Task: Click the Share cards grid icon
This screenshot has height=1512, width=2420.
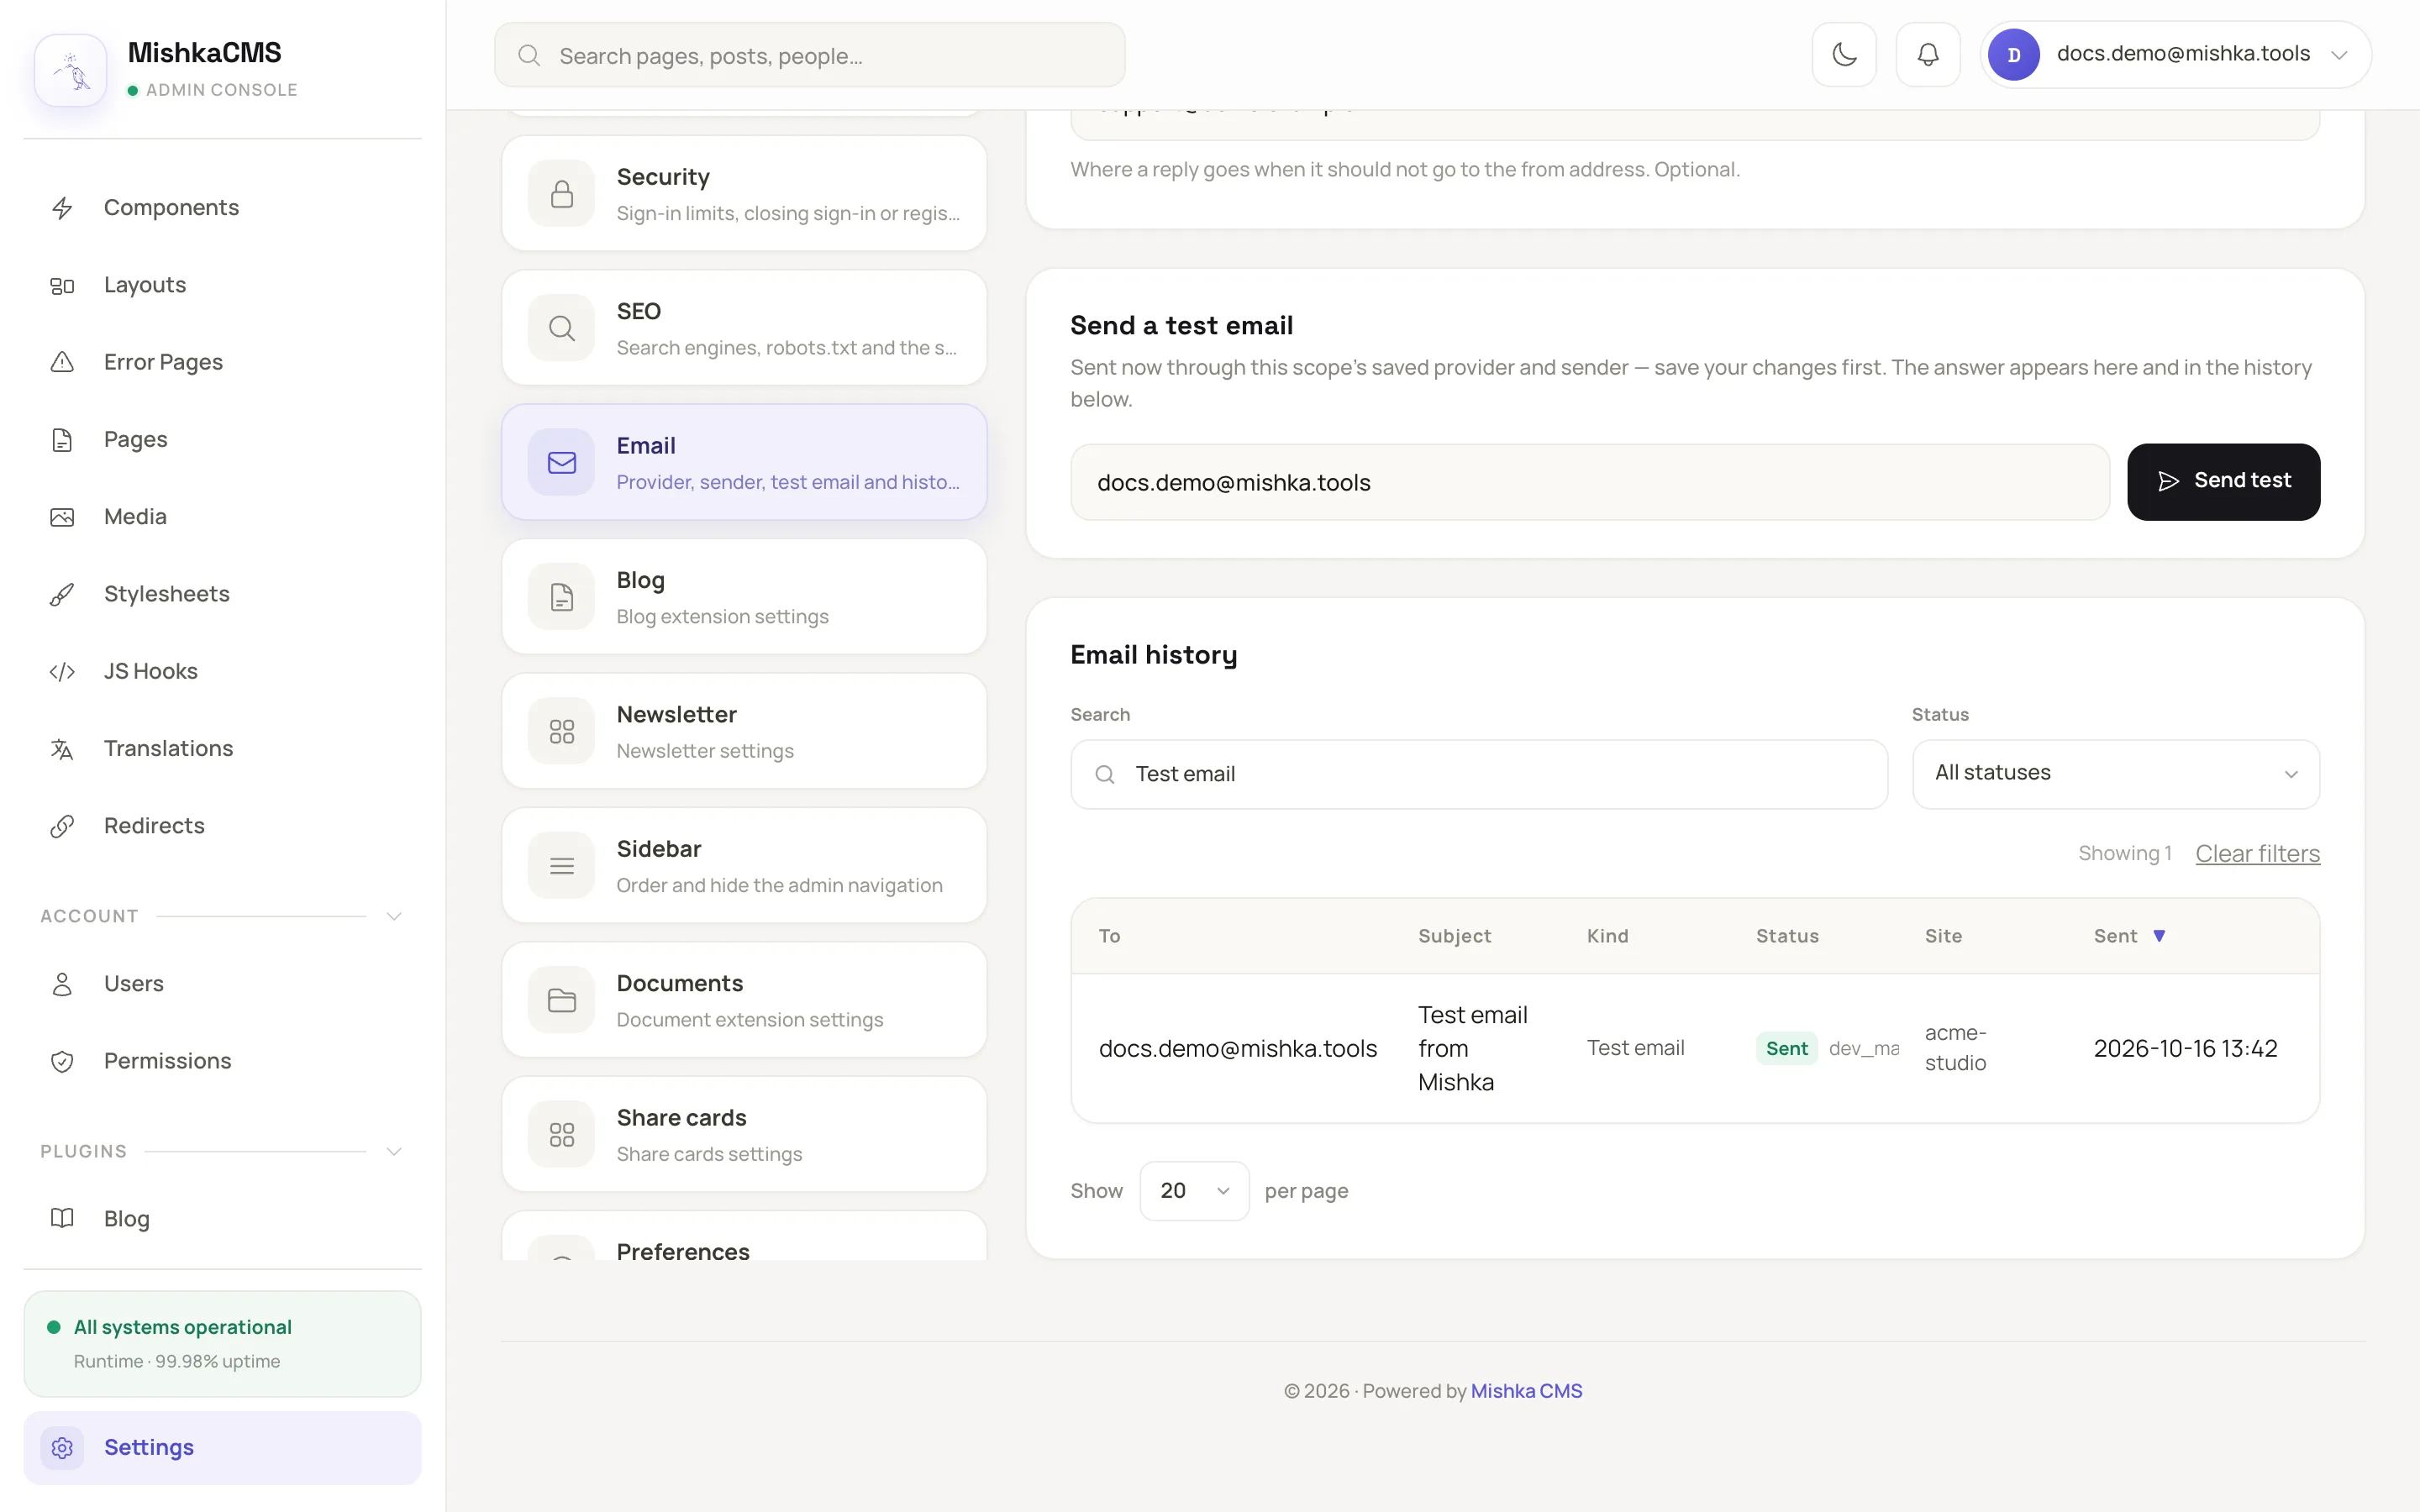Action: pyautogui.click(x=562, y=1134)
